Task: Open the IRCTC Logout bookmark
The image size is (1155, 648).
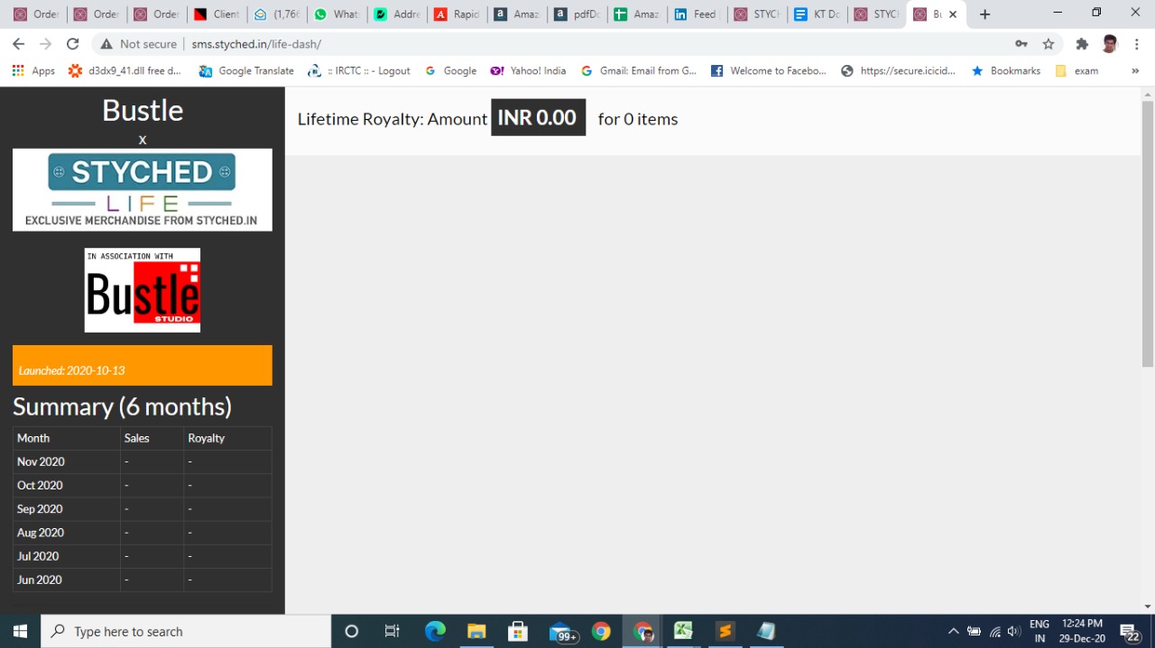Action: click(x=359, y=70)
